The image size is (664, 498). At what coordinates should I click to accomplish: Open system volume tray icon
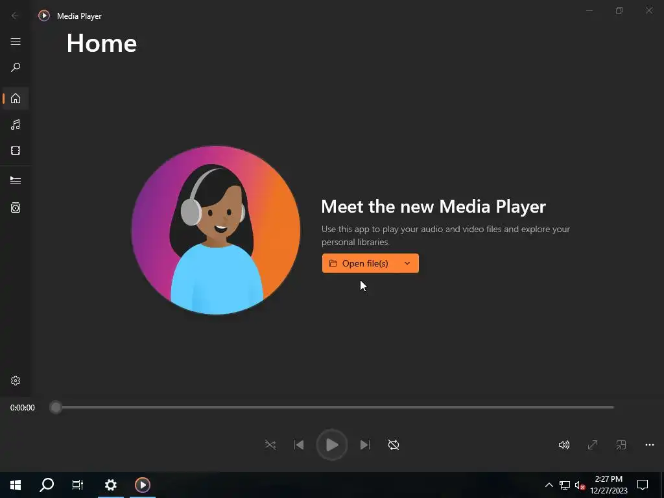click(x=580, y=485)
